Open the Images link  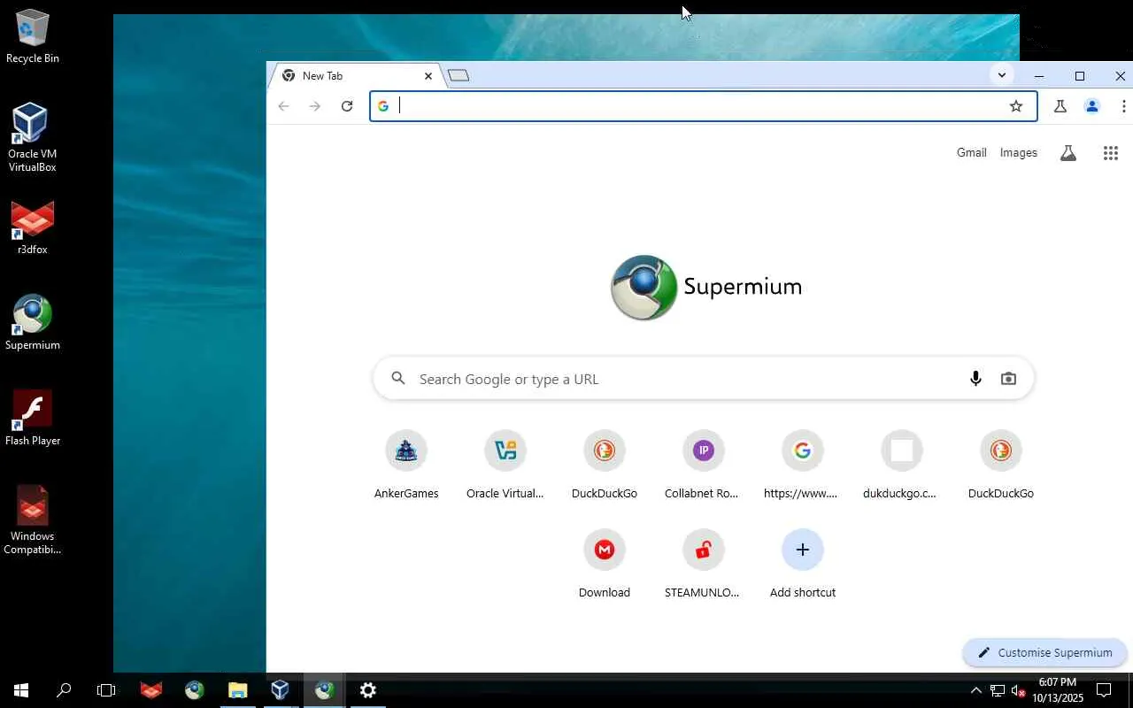point(1018,153)
